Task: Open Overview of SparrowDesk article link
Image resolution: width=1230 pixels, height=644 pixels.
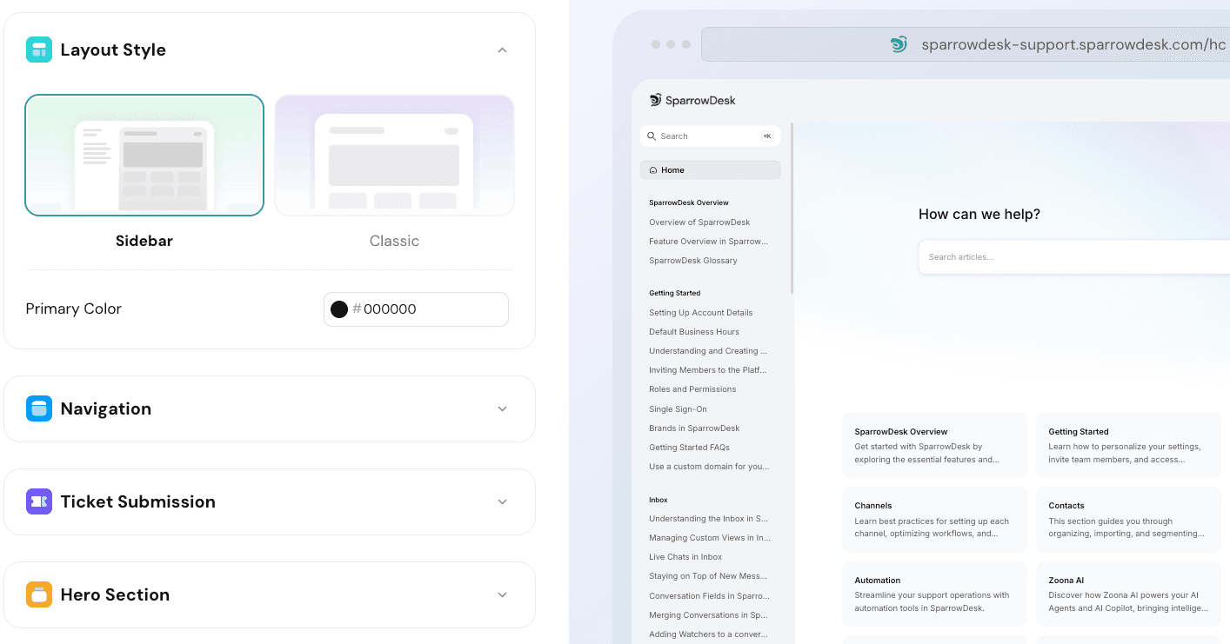Action: pyautogui.click(x=699, y=222)
